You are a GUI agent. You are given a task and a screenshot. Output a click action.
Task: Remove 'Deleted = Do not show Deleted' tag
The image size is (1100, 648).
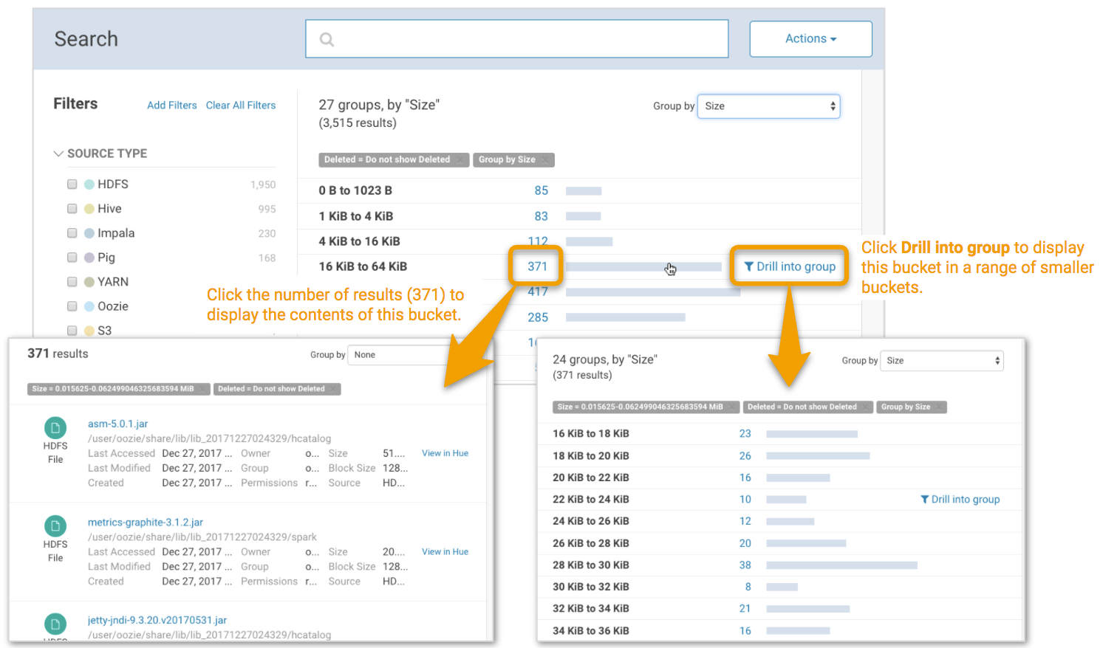point(460,160)
